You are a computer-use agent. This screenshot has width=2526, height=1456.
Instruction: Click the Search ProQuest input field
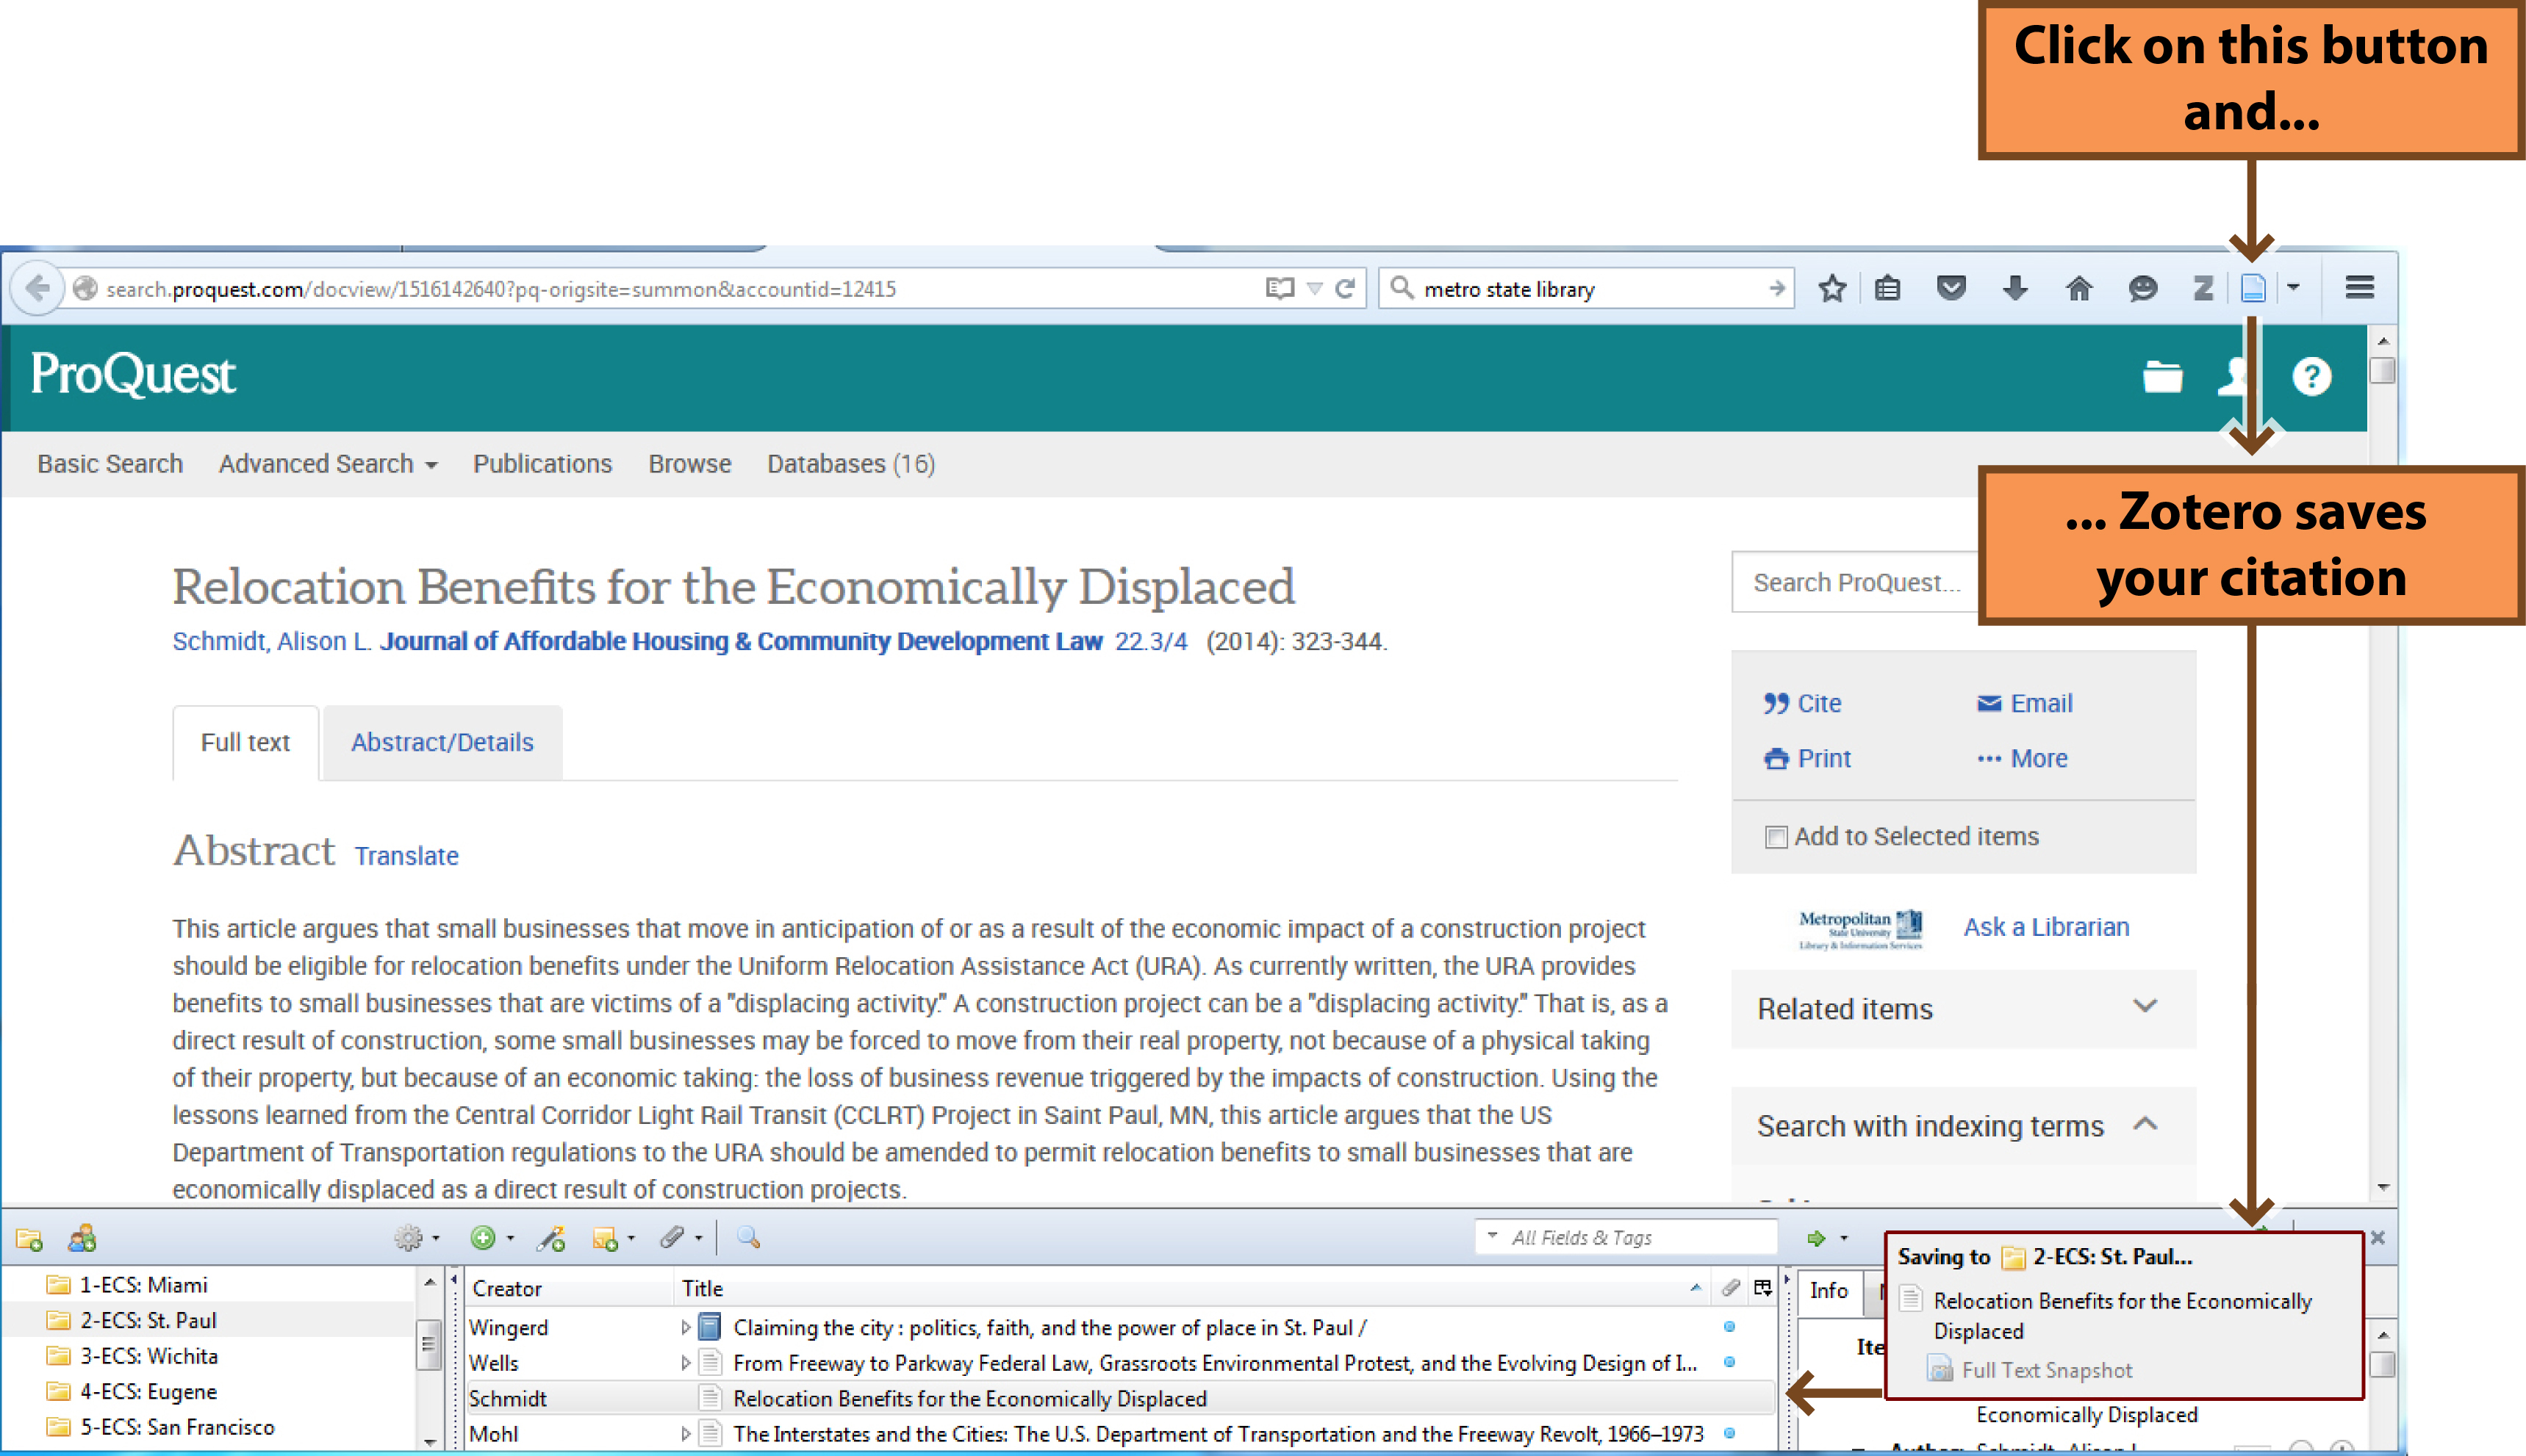point(1855,583)
